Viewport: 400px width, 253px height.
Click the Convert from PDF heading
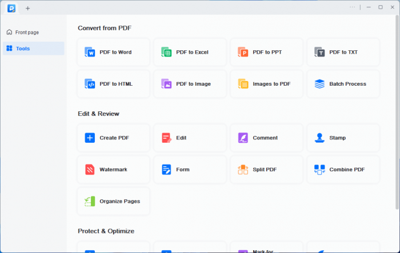point(105,28)
